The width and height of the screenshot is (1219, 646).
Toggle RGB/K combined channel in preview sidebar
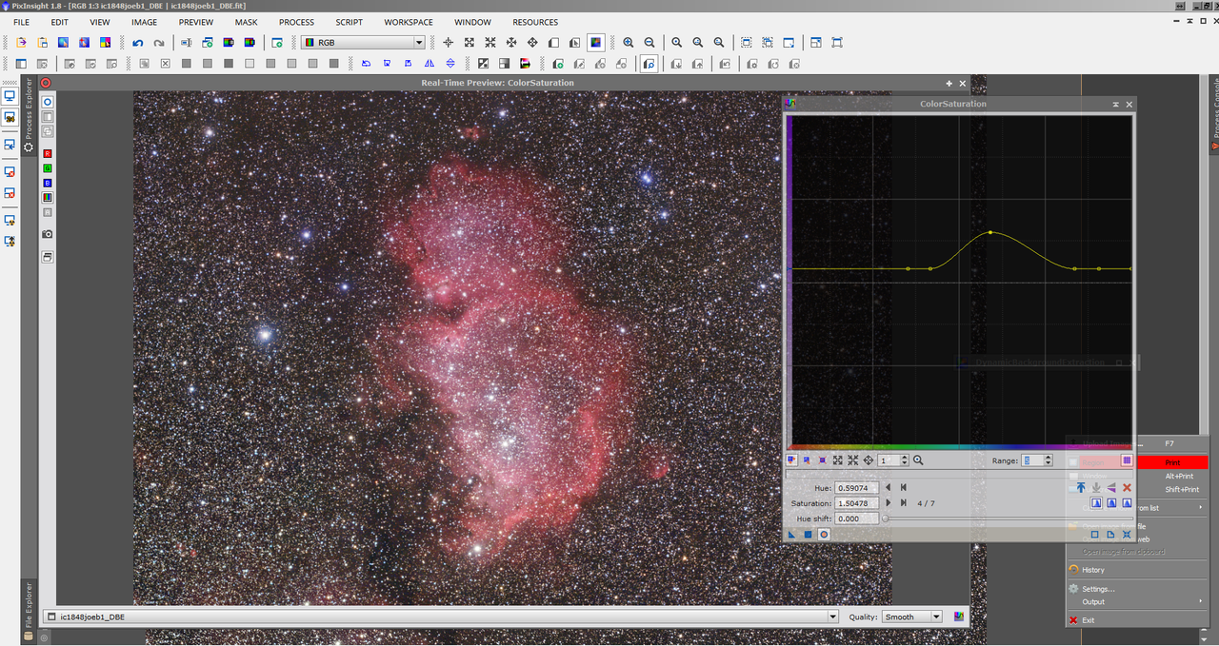pos(48,197)
